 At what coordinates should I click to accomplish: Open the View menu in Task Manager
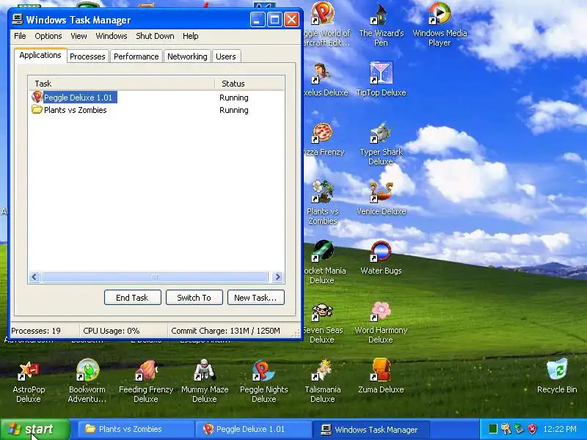click(x=79, y=36)
